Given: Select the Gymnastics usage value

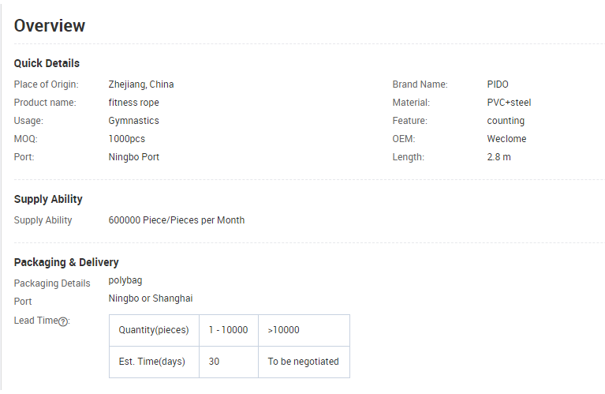Looking at the screenshot, I should coord(134,121).
